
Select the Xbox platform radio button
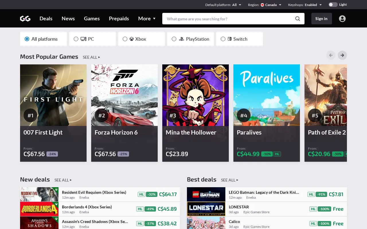coord(125,39)
